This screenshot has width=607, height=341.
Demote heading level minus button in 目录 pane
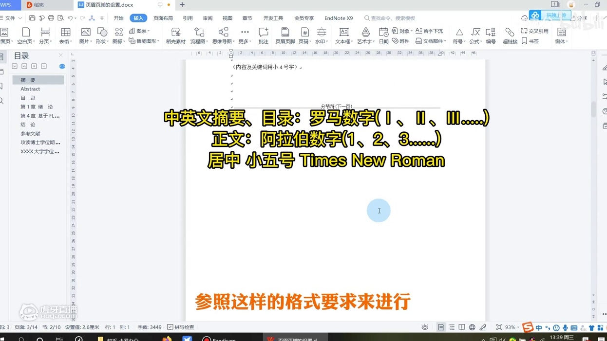(44, 66)
